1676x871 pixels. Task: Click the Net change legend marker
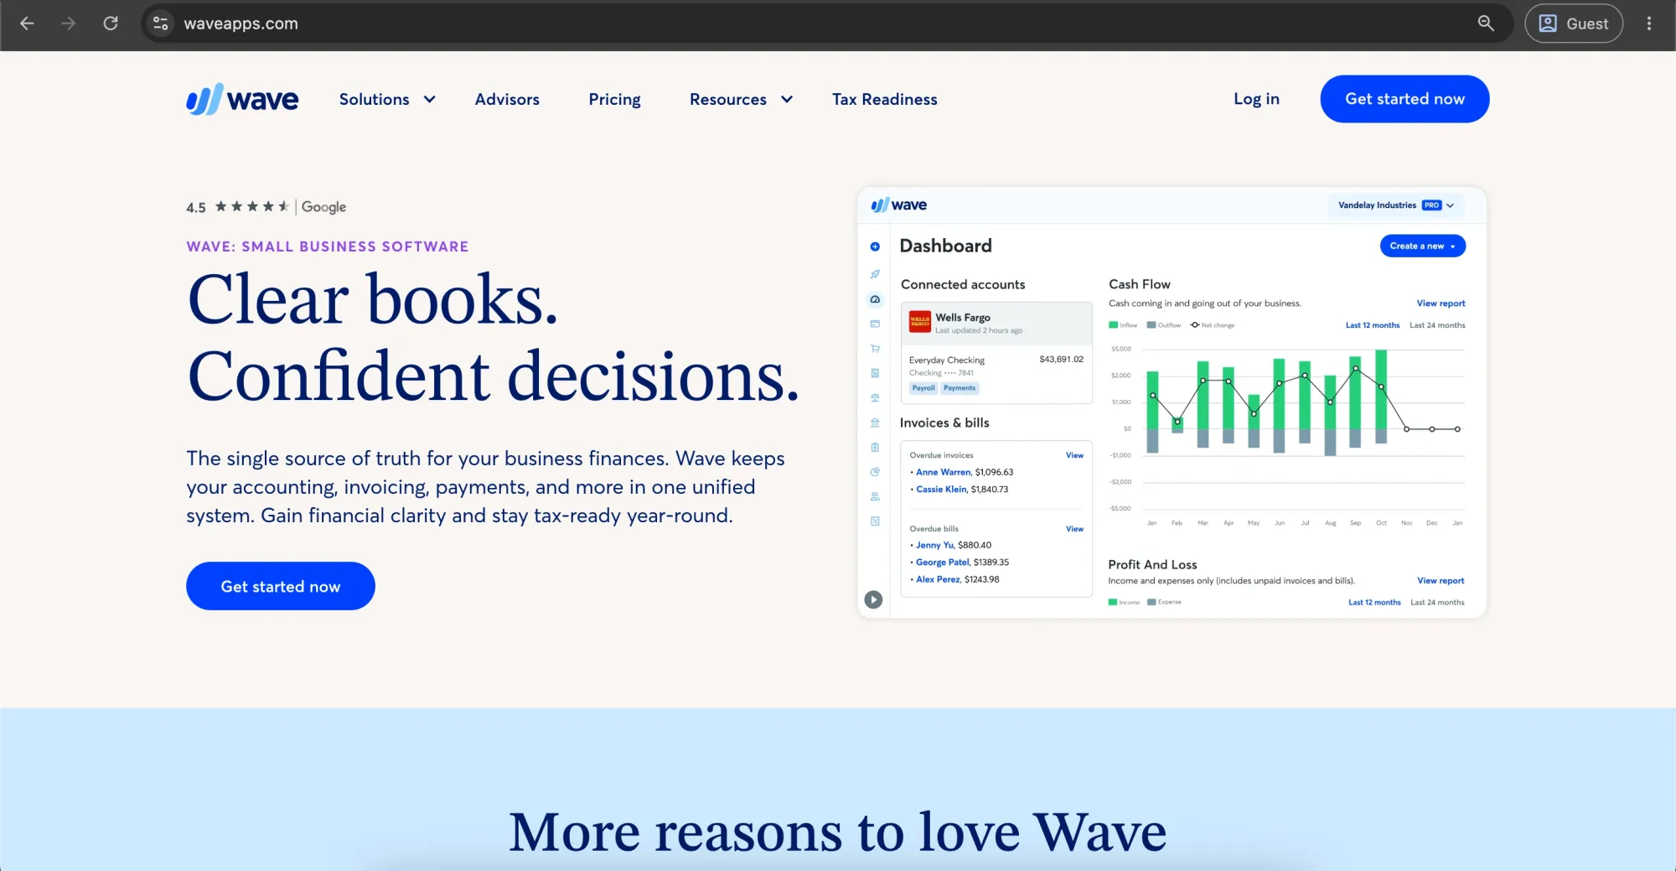pos(1195,325)
